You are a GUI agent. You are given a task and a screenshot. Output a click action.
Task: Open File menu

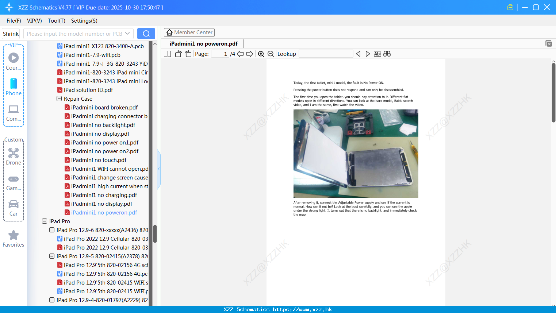(x=14, y=21)
